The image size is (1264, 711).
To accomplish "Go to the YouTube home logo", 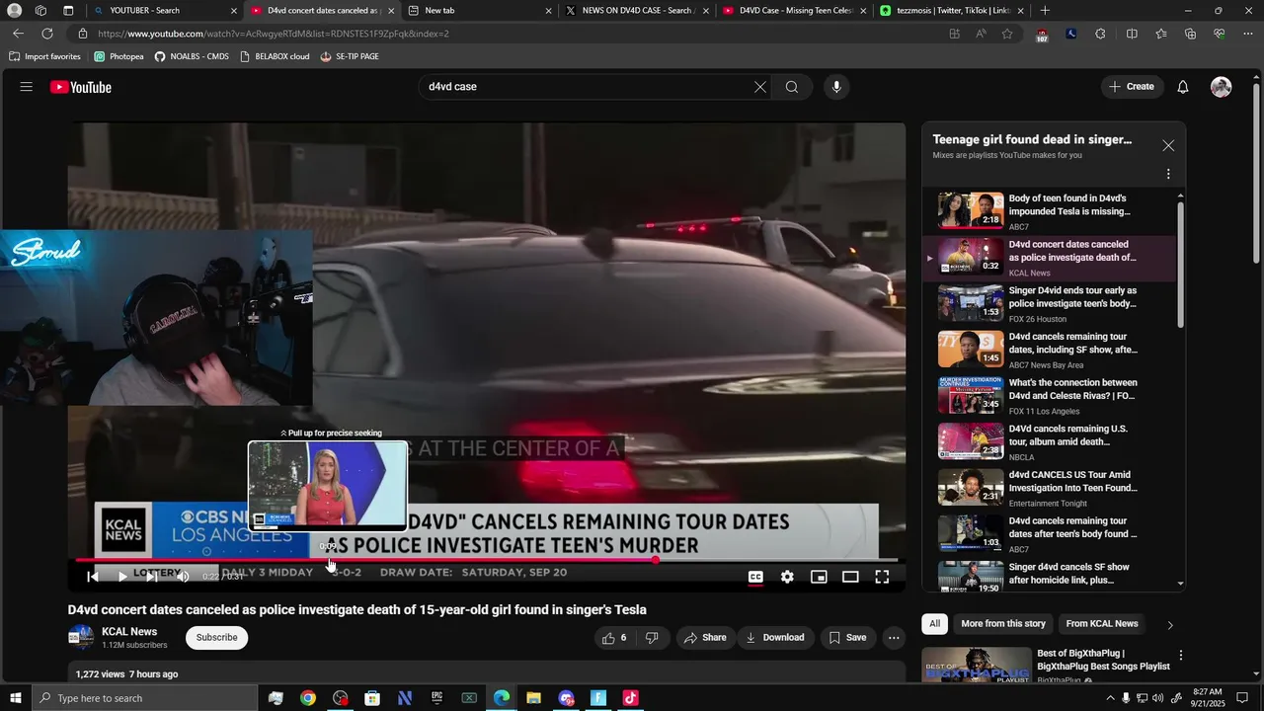I will coord(81,87).
